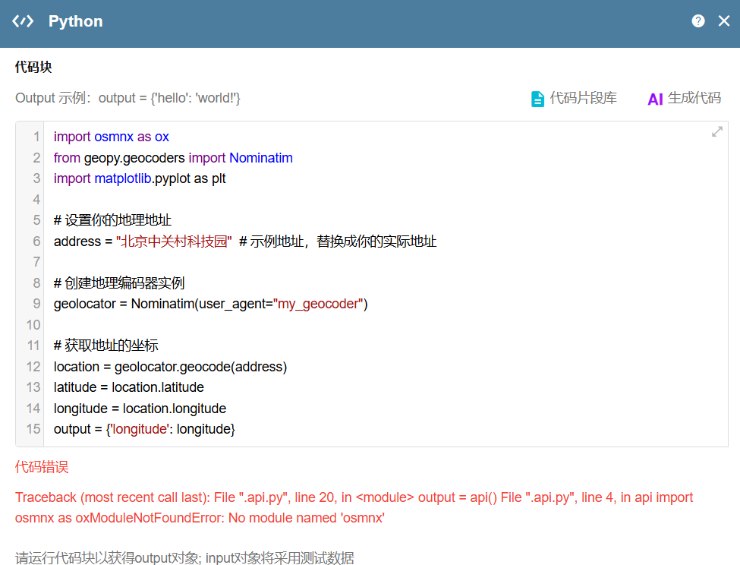Click line number 10 in gutter
Viewport: 740px width, 565px height.
(x=33, y=325)
